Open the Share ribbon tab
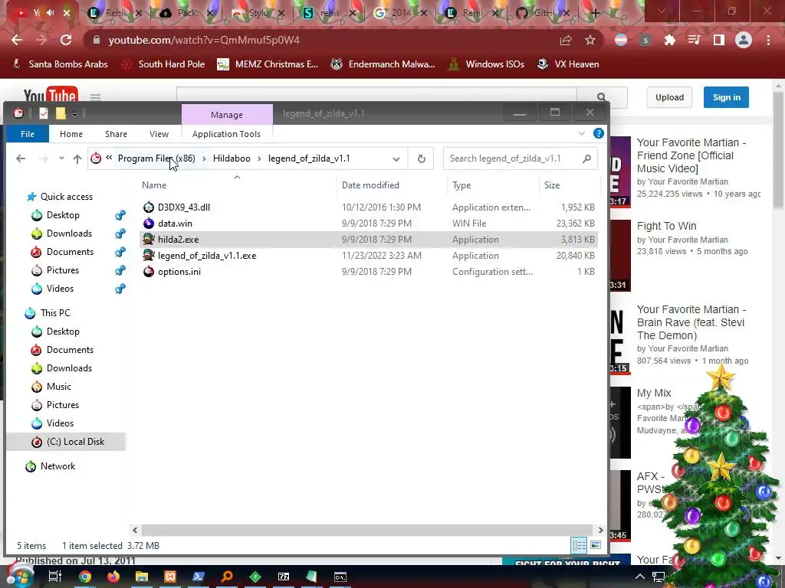The height and width of the screenshot is (588, 785). (x=117, y=133)
